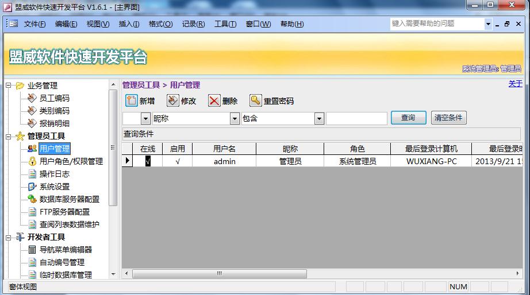
Task: Toggle the 在线 checkbox for admin
Action: (x=148, y=161)
